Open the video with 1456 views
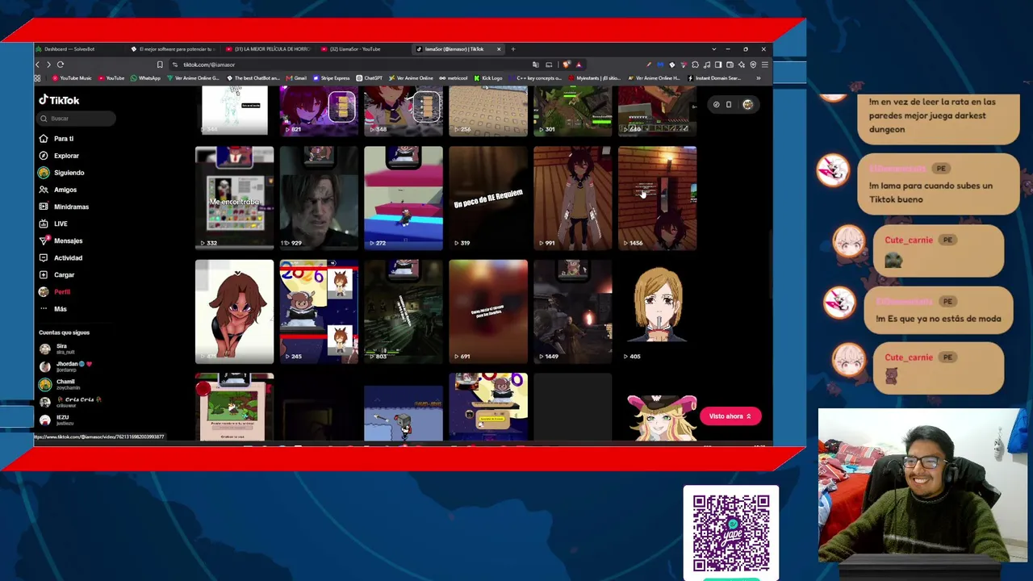The image size is (1033, 581). 658,198
